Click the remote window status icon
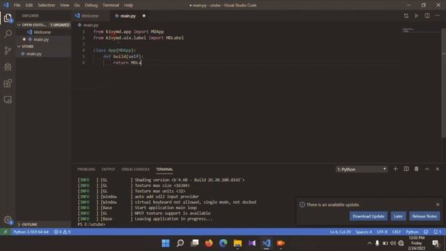 pos(6,232)
